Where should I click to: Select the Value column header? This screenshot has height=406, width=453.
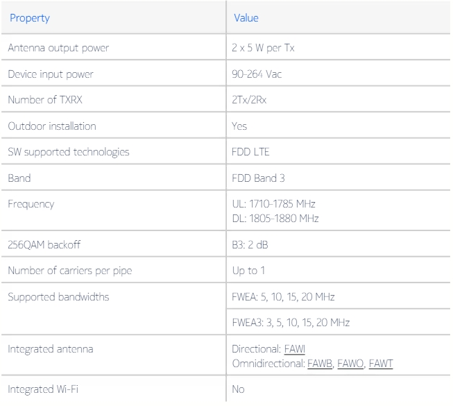246,18
